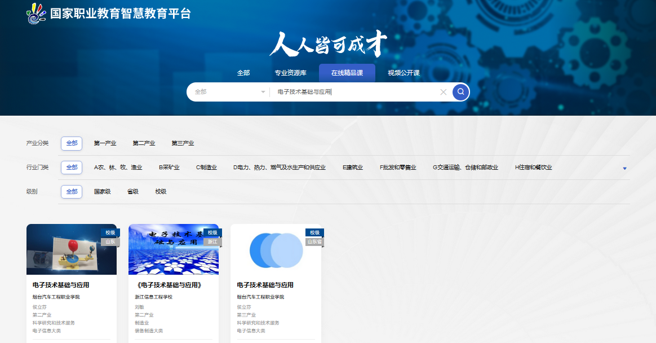Open first course thumbnail with balloon image

[72, 249]
